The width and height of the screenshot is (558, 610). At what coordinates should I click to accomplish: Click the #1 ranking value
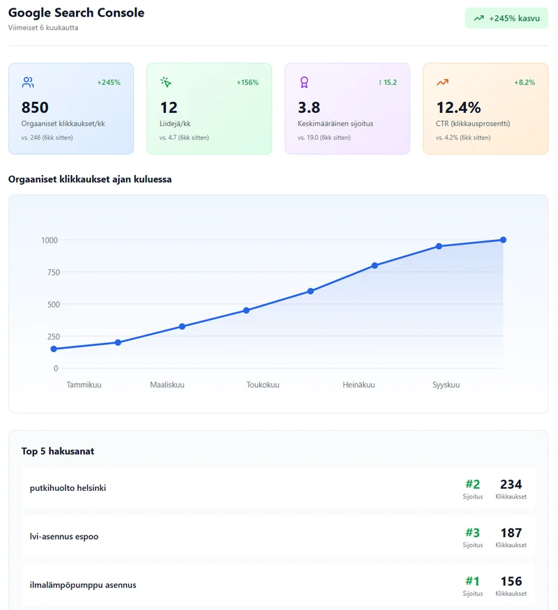click(x=473, y=581)
